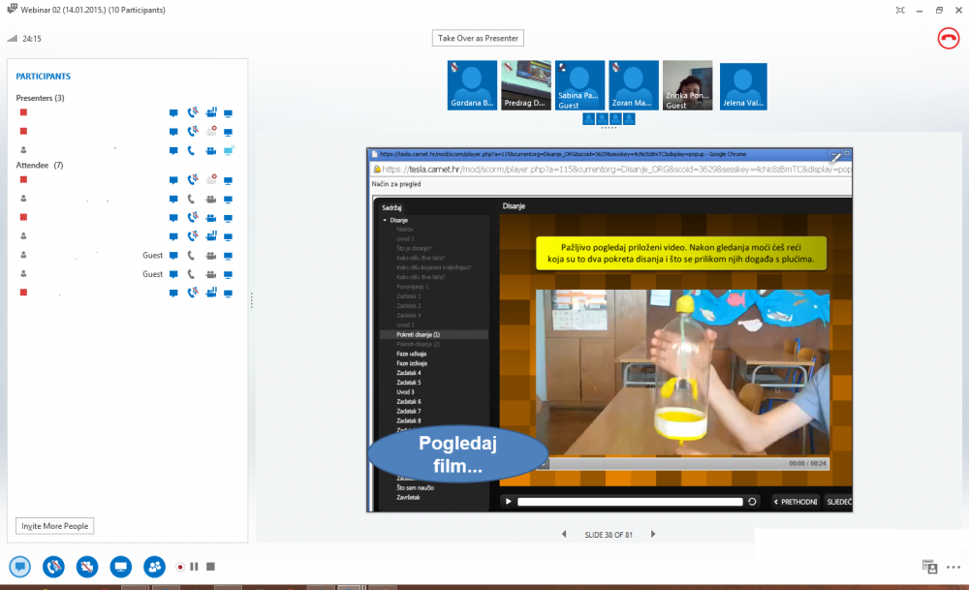The height and width of the screenshot is (590, 969).
Task: Click last attendee's muted phone icon
Action: pyautogui.click(x=193, y=293)
